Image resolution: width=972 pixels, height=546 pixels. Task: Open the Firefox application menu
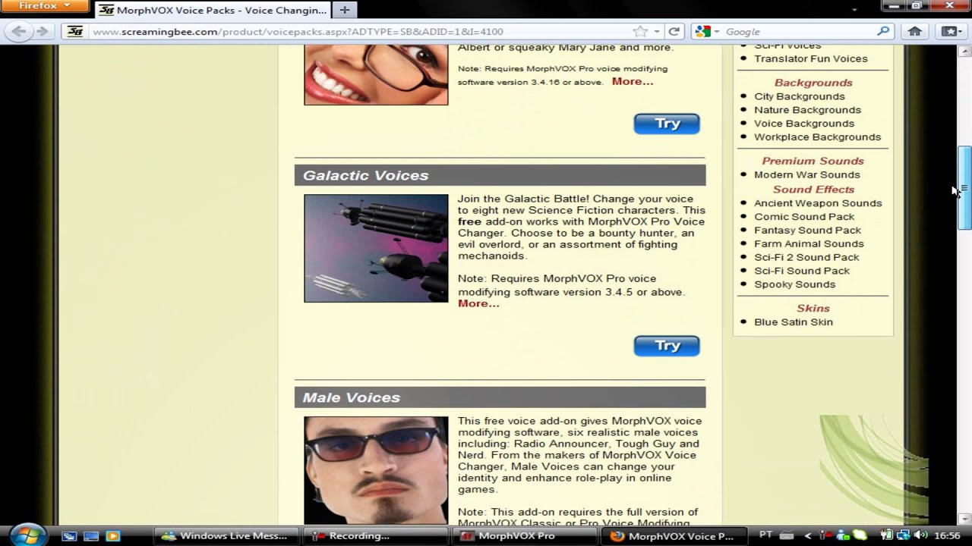35,6
